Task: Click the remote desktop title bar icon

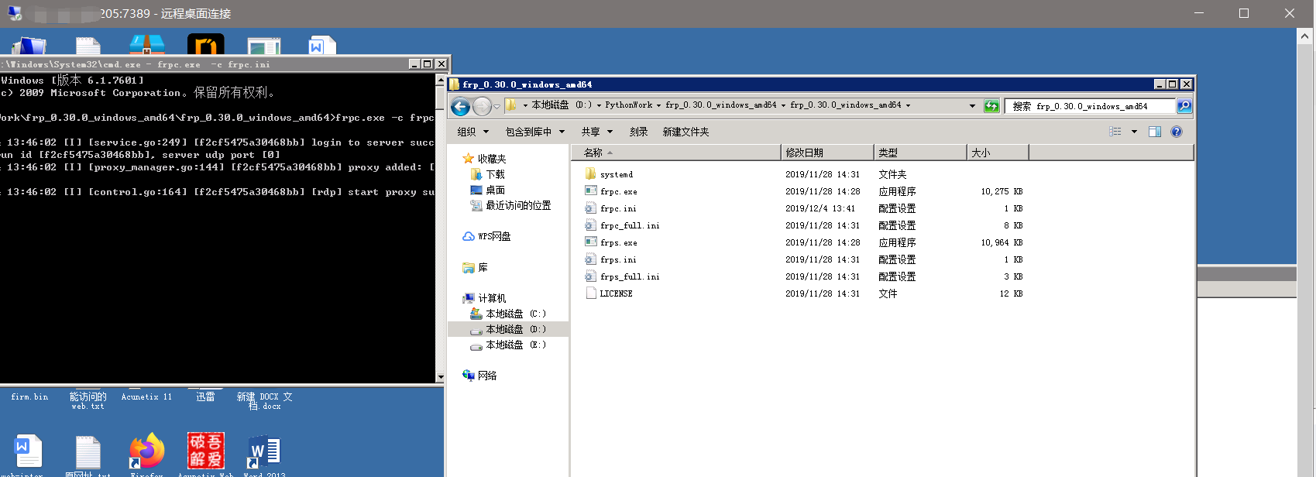Action: (14, 13)
